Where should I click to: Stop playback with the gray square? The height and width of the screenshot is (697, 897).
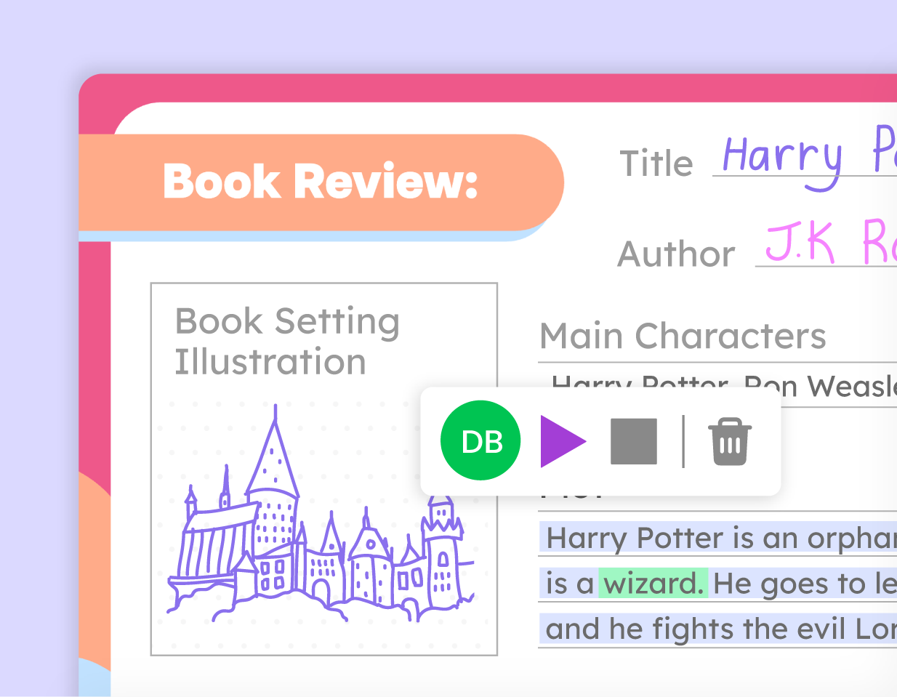pyautogui.click(x=634, y=441)
